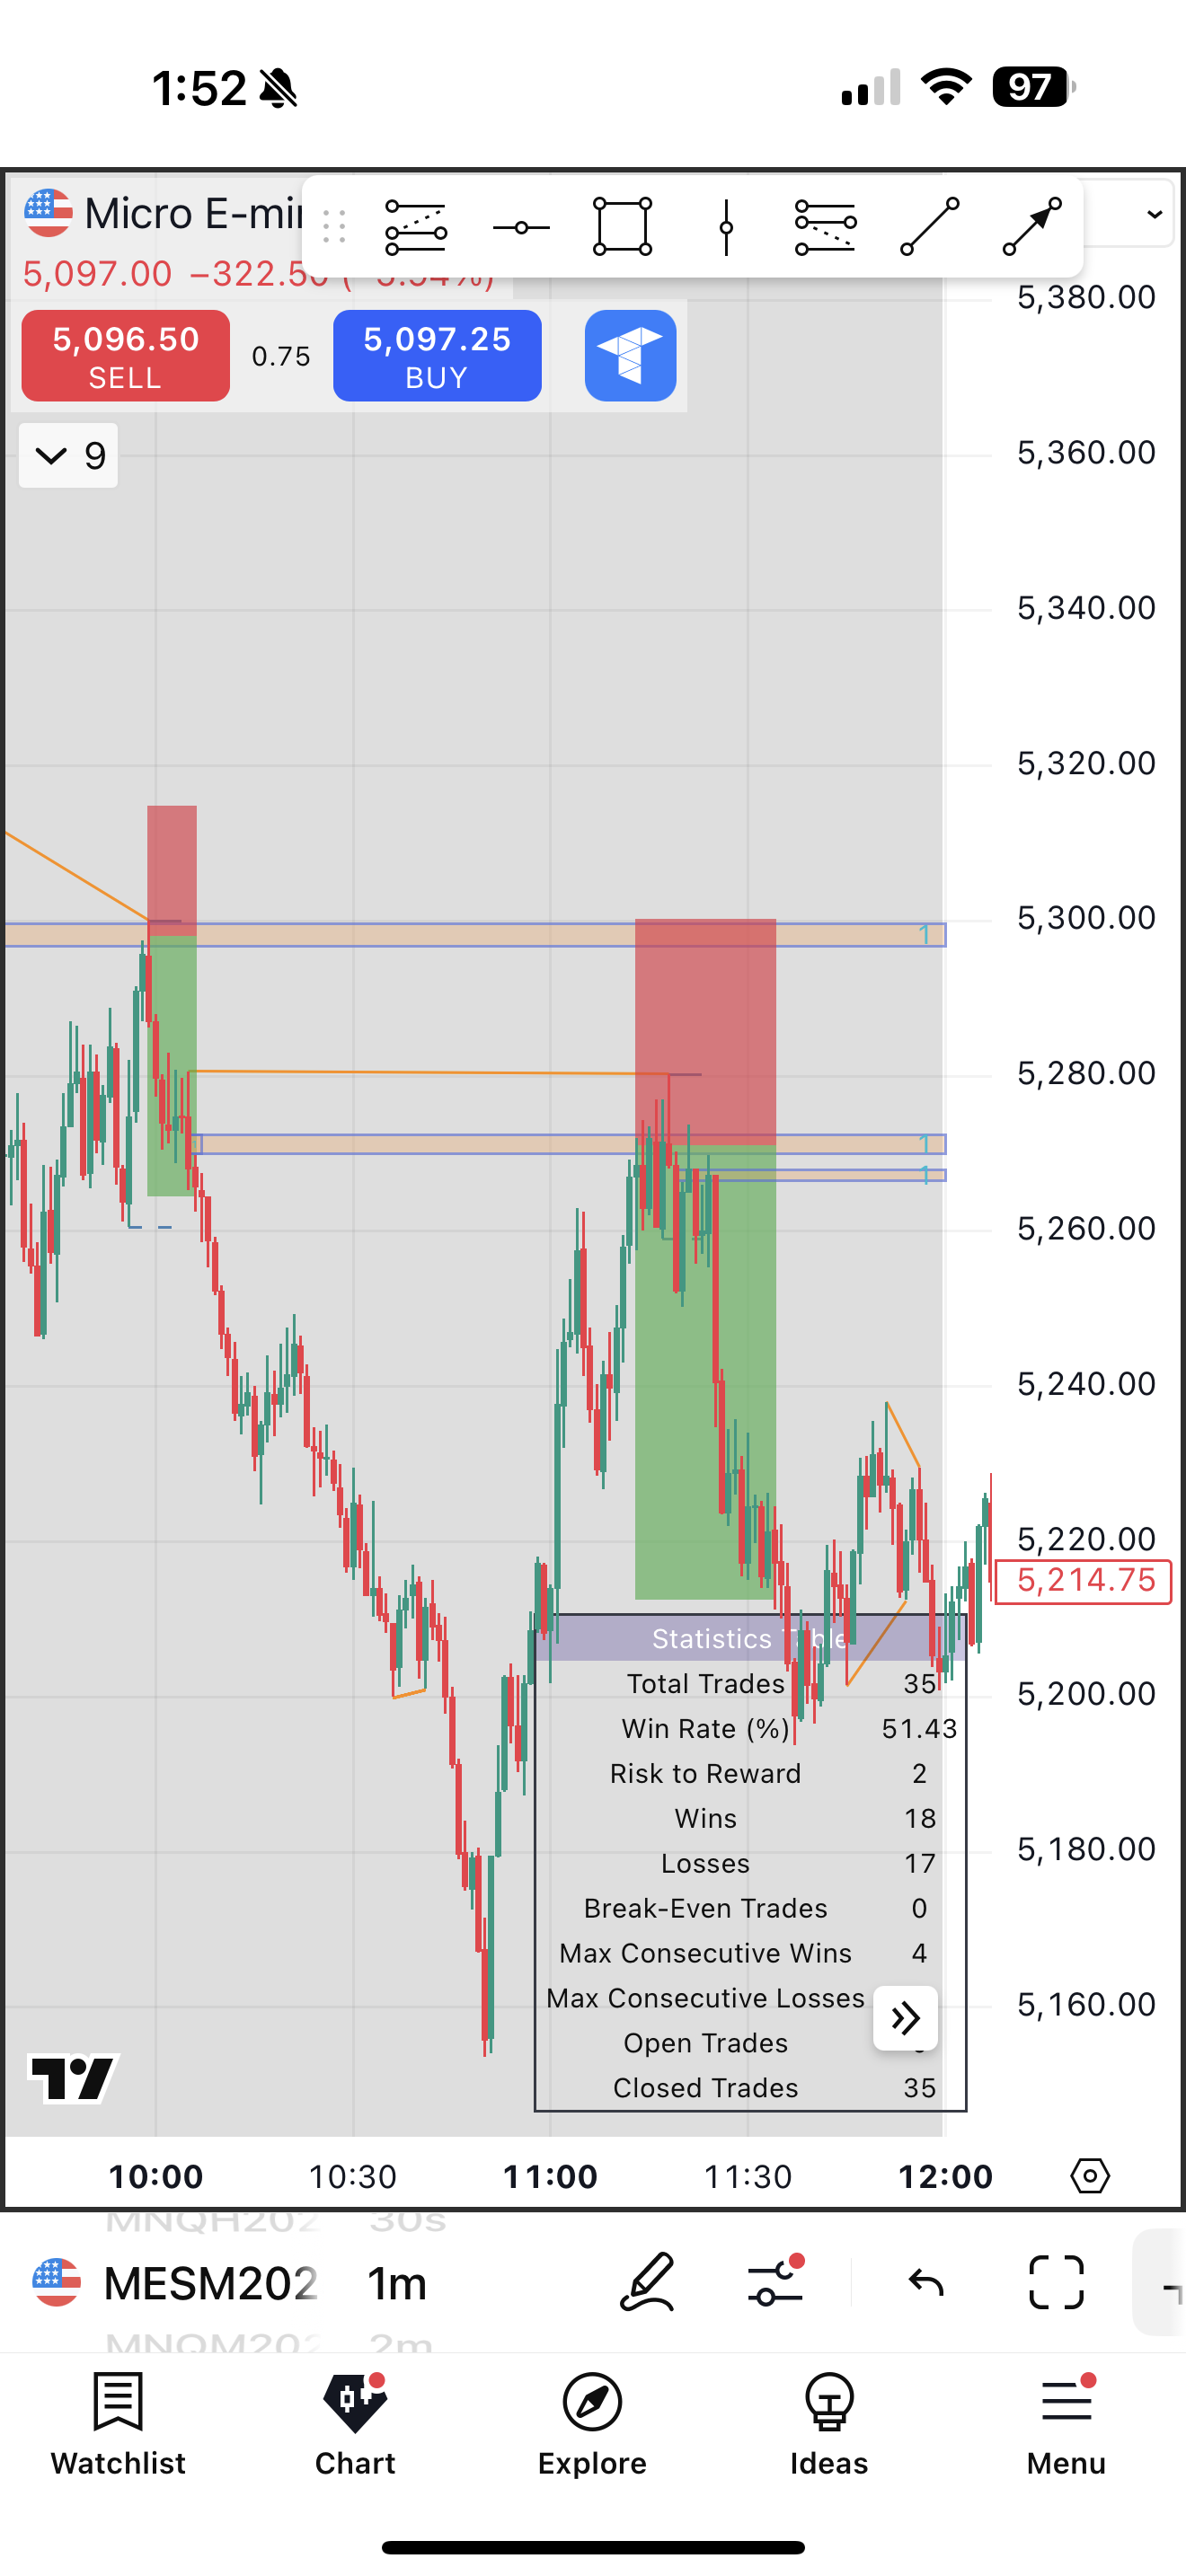Viewport: 1186px width, 2576px height.
Task: Select the arrow line drawing tool
Action: [x=1032, y=226]
